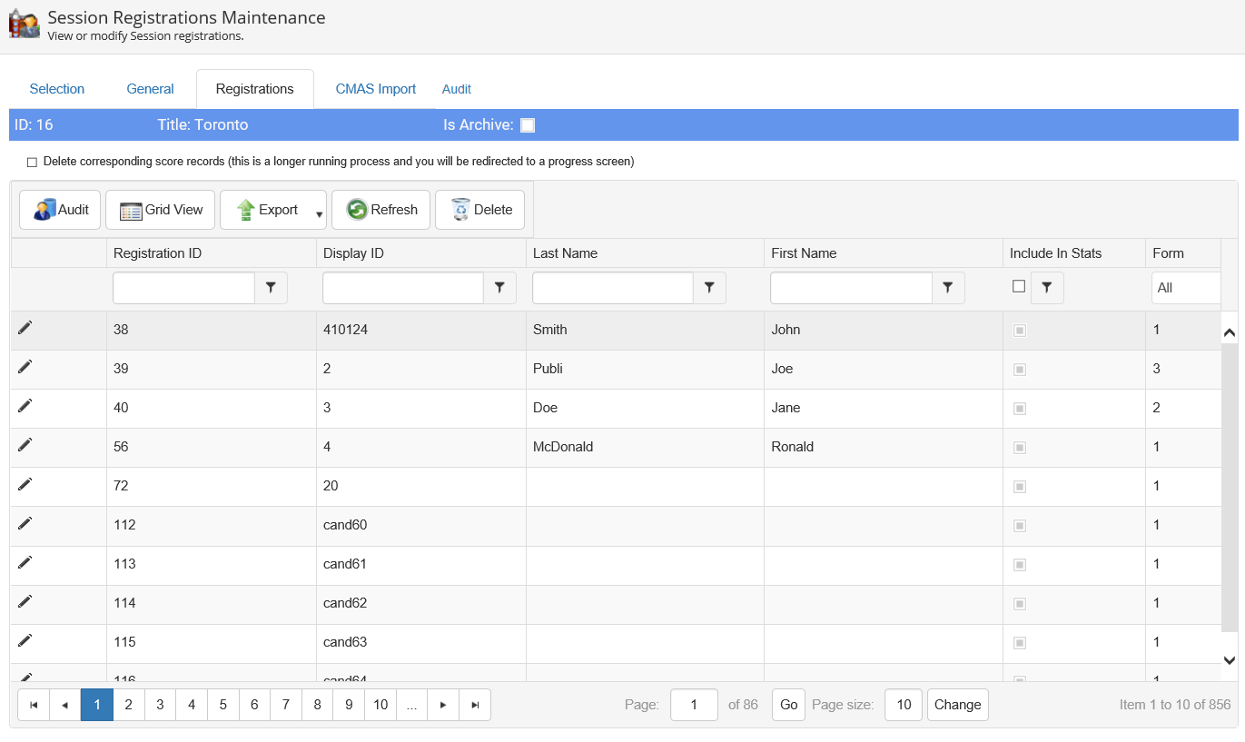Click the First Name filter funnel icon
This screenshot has height=742, width=1245.
[948, 288]
